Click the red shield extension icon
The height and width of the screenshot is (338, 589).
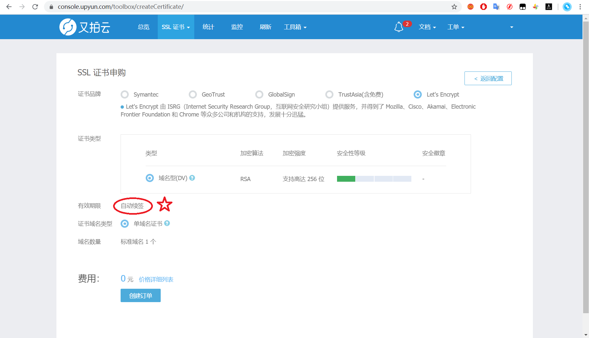click(483, 7)
